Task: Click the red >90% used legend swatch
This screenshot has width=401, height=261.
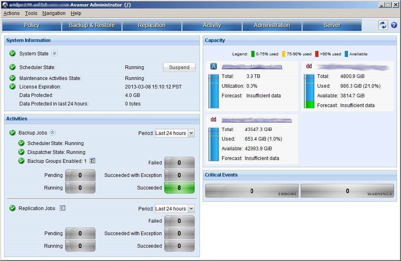Action: (x=317, y=54)
